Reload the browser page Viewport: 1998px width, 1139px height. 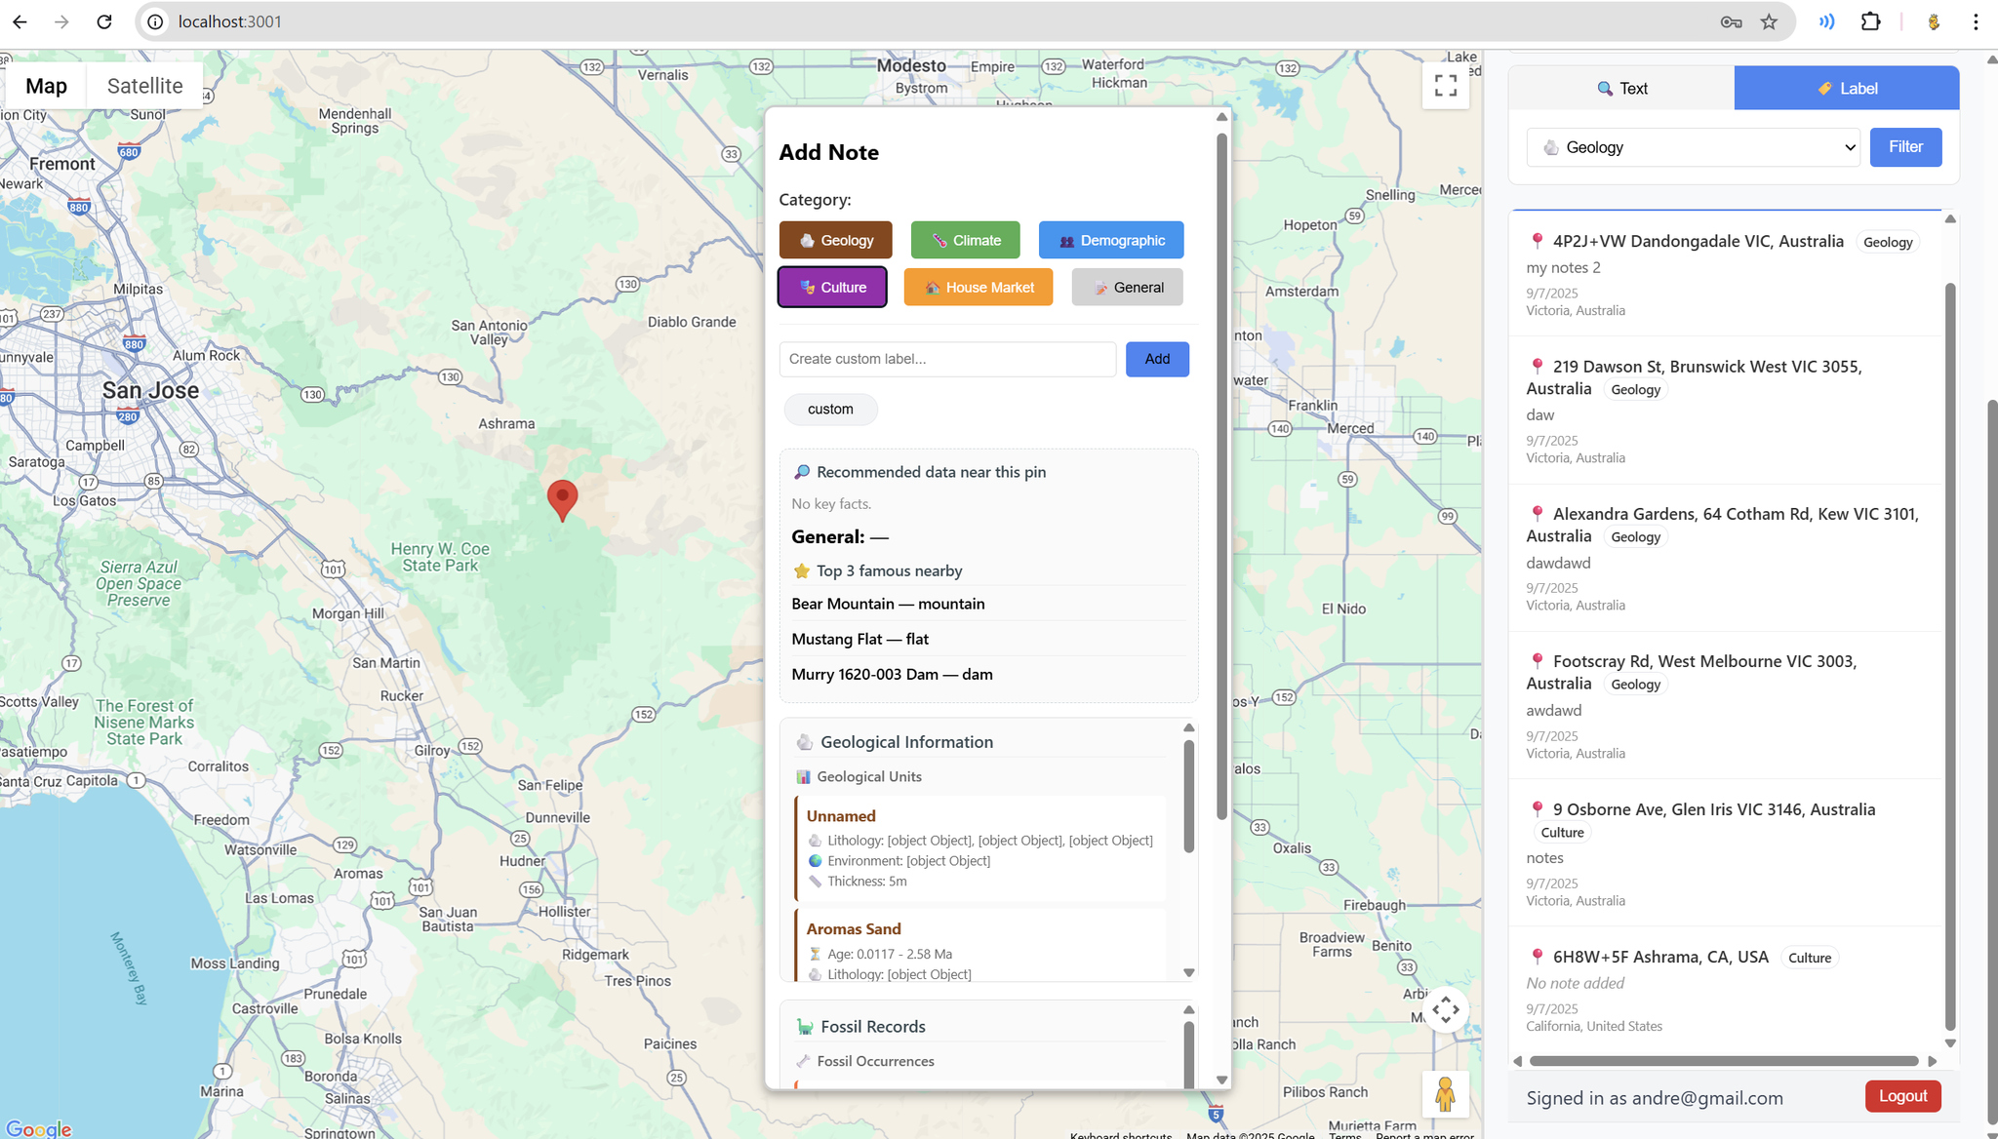104,21
